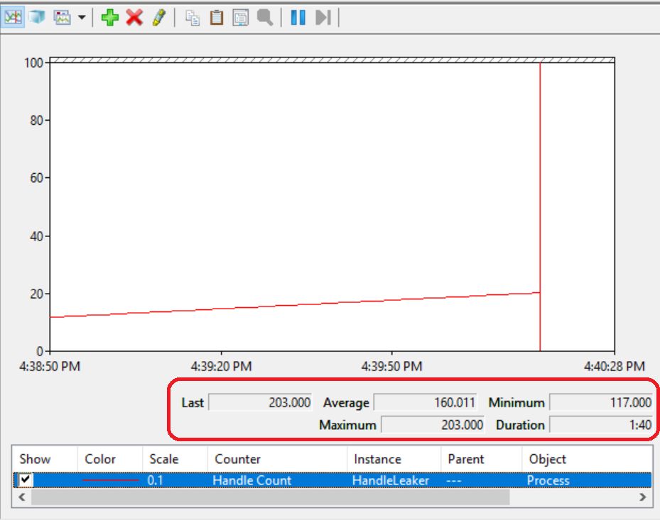
Task: Delete selected counter with red X
Action: pos(134,17)
